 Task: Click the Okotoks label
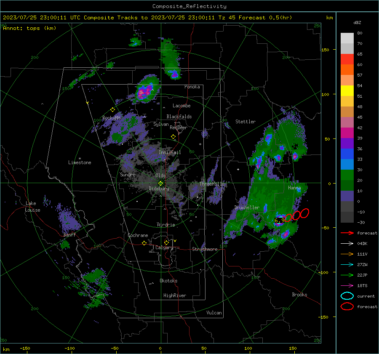coord(168,281)
